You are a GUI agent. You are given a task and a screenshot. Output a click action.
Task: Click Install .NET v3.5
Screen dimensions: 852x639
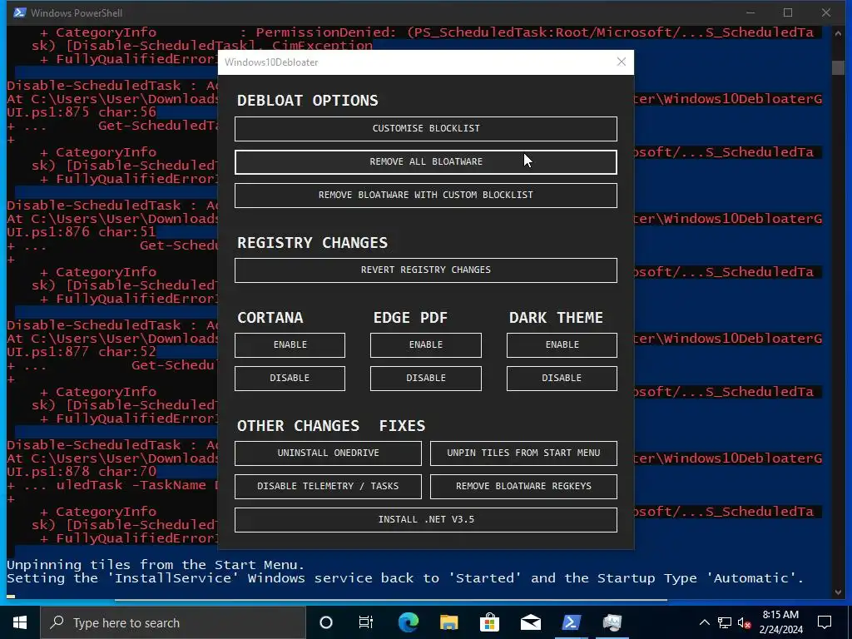tap(425, 520)
